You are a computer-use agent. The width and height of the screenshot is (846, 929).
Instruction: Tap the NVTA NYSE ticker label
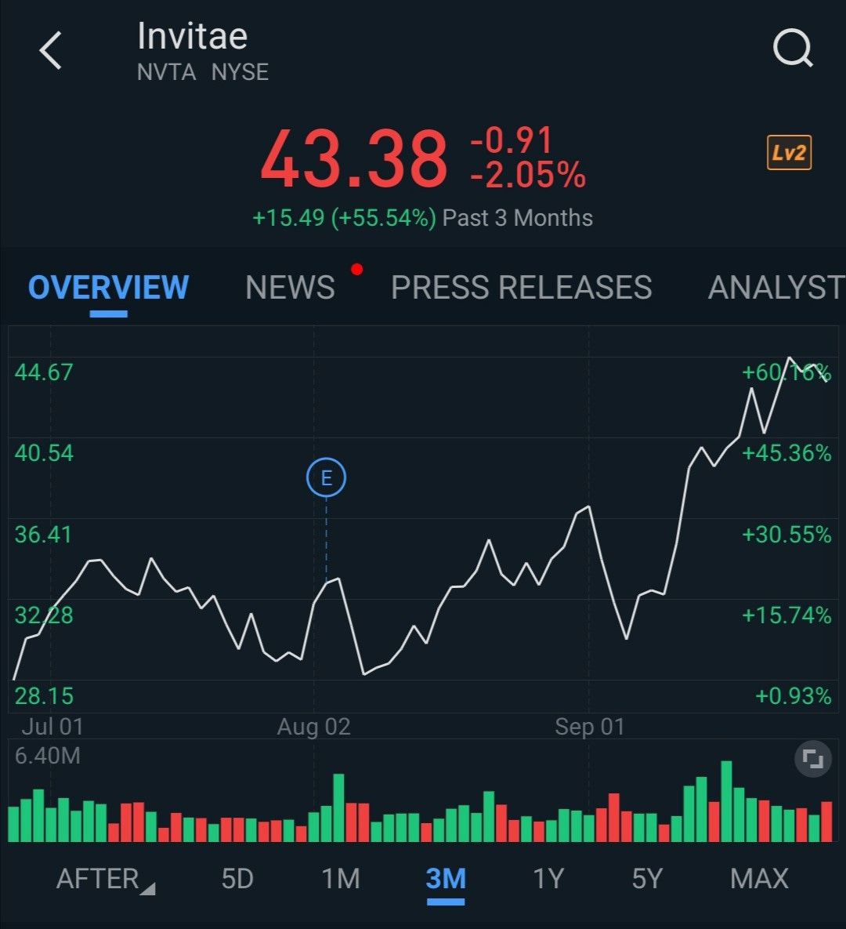(202, 72)
